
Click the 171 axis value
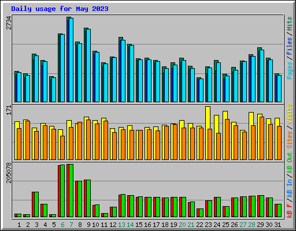9,110
